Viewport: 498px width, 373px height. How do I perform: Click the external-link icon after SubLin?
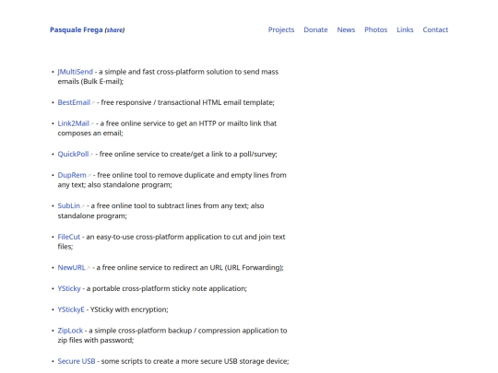tap(83, 206)
